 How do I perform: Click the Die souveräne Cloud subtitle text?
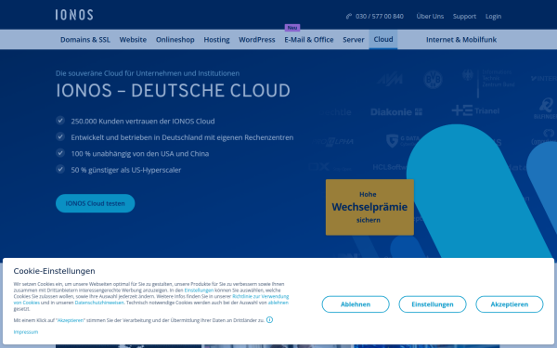148,73
